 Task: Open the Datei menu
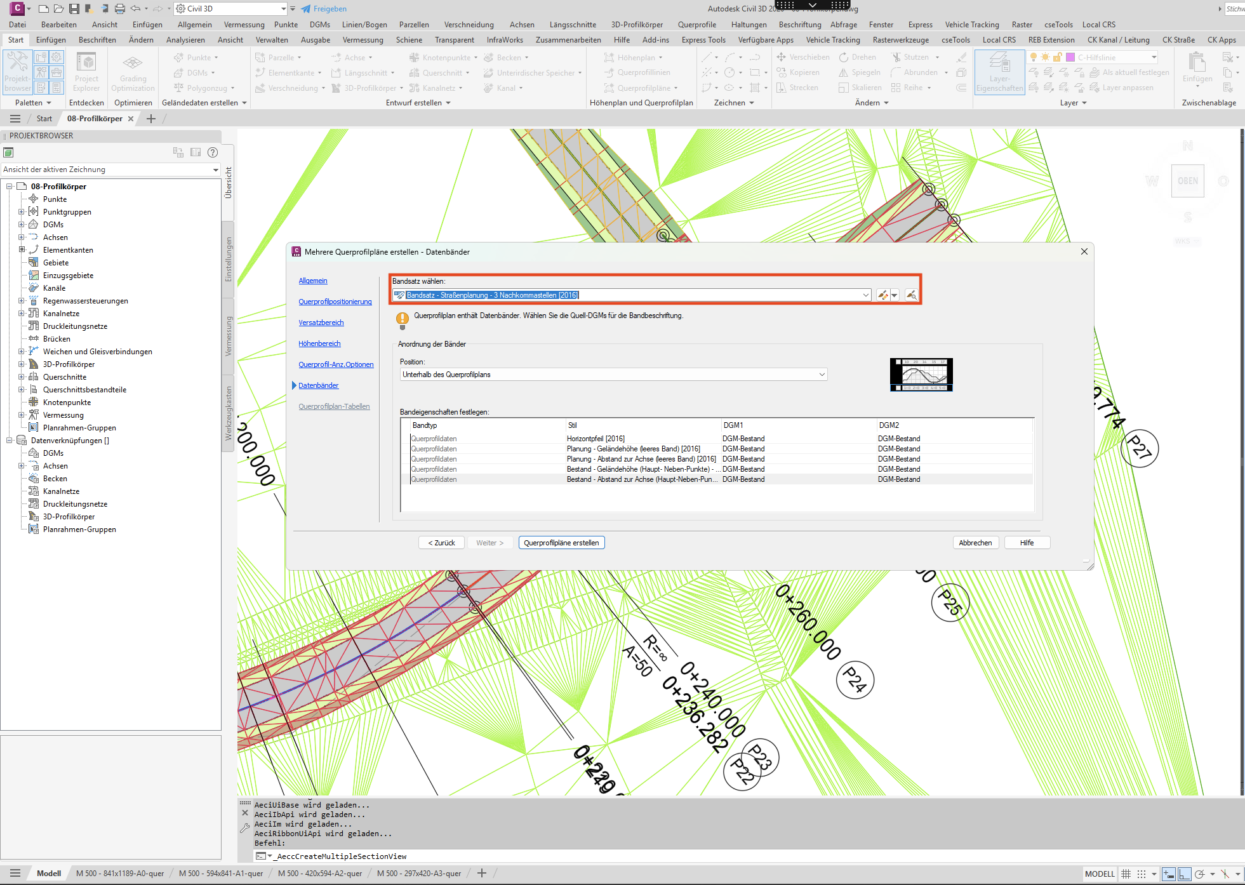pos(18,25)
